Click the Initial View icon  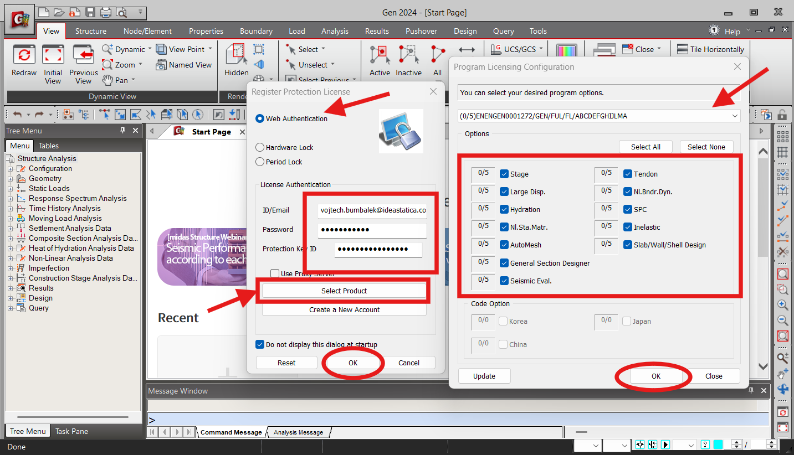[x=53, y=55]
